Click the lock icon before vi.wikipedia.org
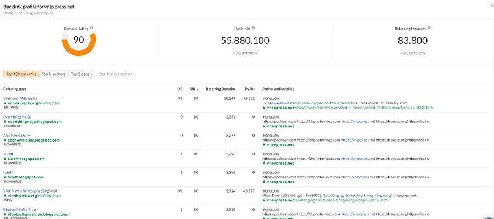This screenshot has height=219, width=494. coord(5,196)
